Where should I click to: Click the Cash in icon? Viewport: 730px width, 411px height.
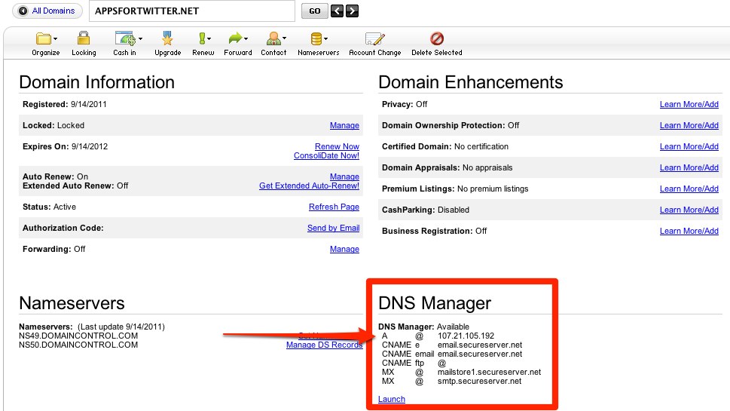125,38
